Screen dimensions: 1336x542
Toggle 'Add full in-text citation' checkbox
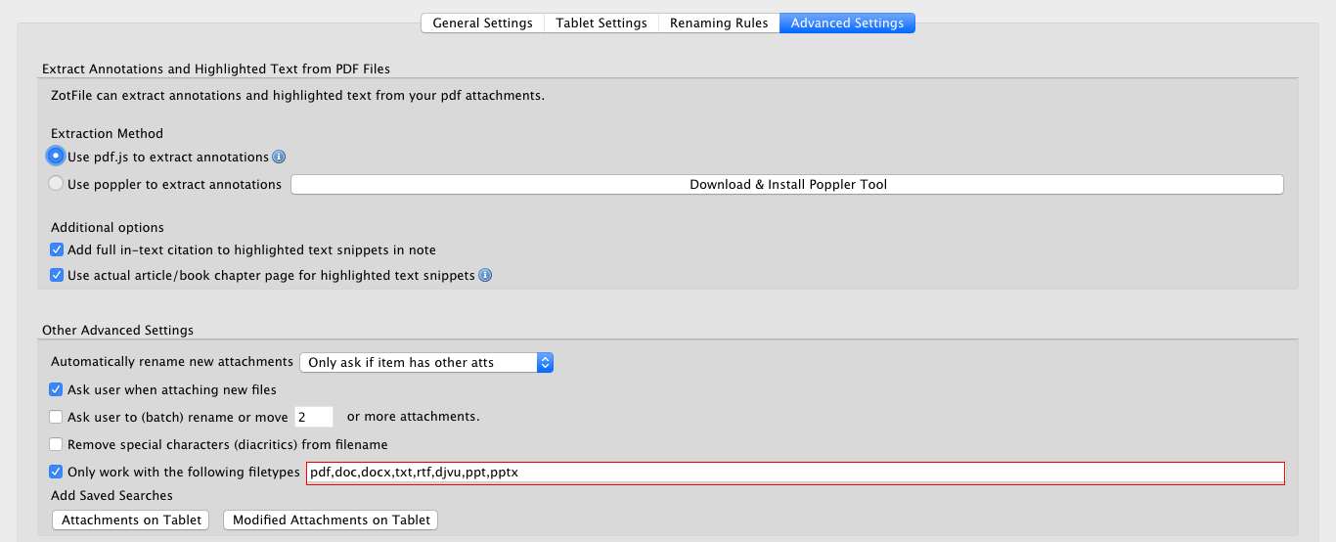pyautogui.click(x=57, y=249)
